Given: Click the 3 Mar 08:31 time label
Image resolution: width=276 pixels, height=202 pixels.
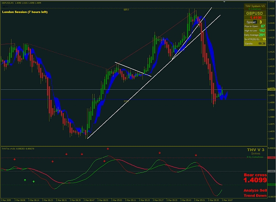Looking at the screenshot, I should tap(61, 200).
